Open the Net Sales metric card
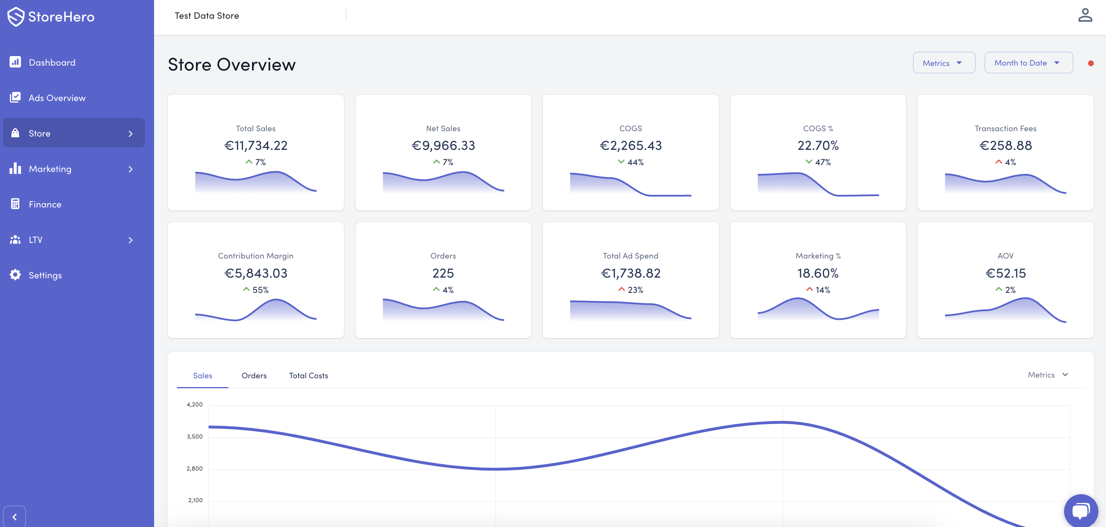 point(443,153)
